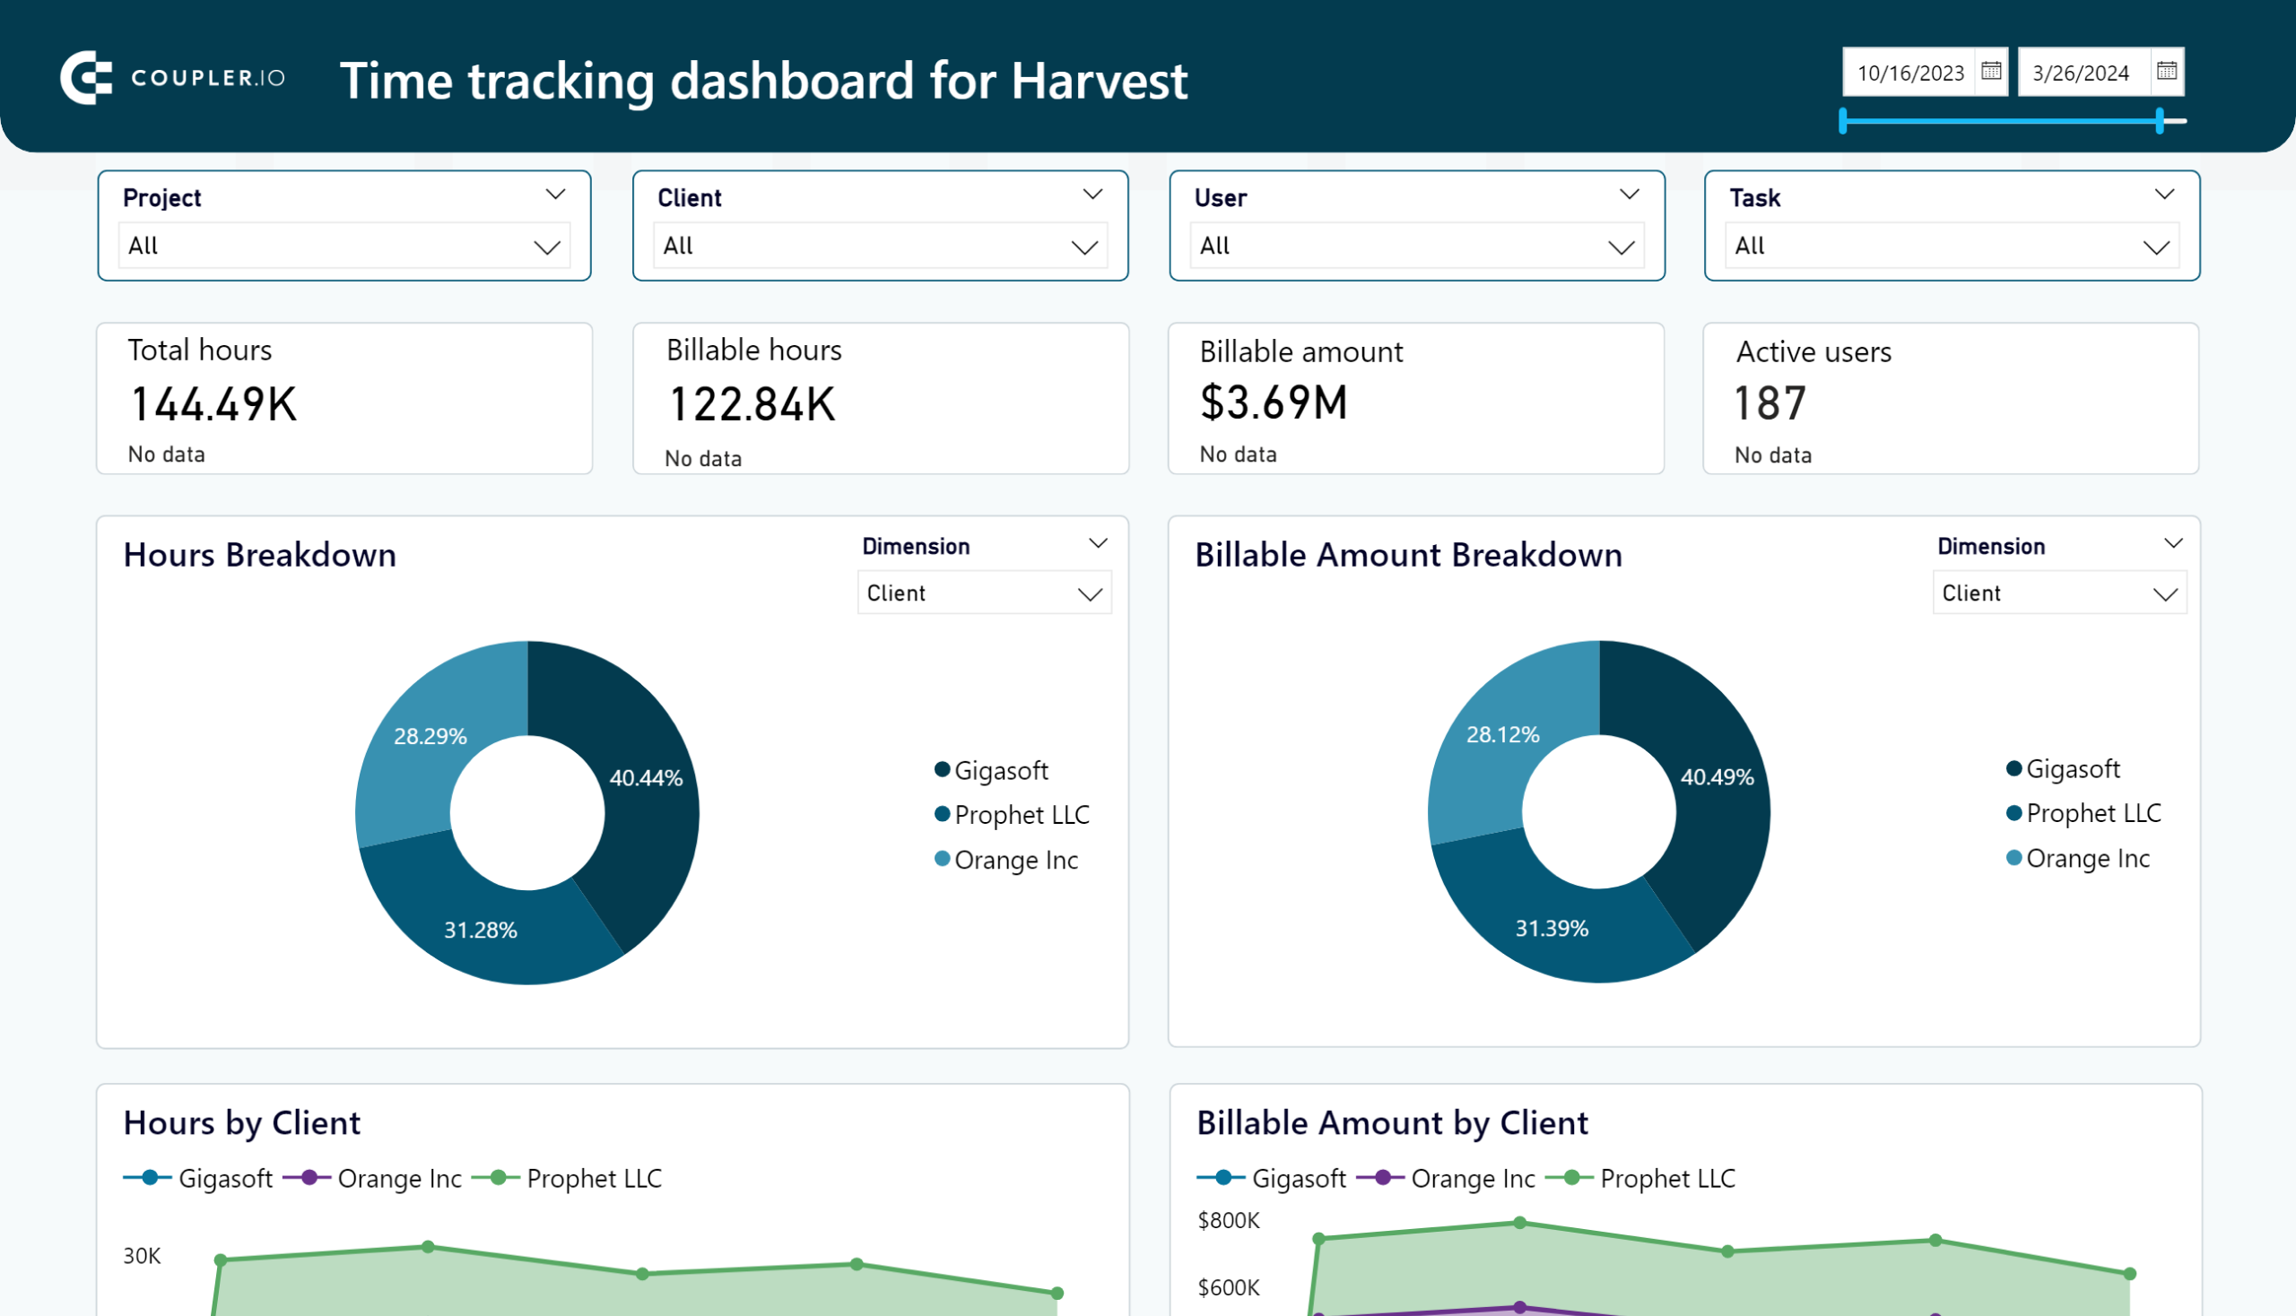
Task: Open the Client filter dropdown
Action: click(x=882, y=246)
